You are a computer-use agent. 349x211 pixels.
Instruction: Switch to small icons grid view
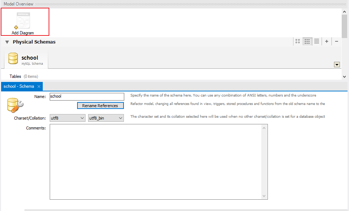(x=307, y=42)
